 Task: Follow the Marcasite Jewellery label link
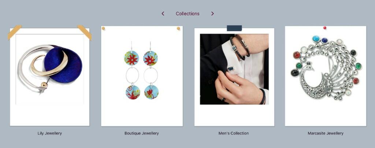click(x=326, y=133)
